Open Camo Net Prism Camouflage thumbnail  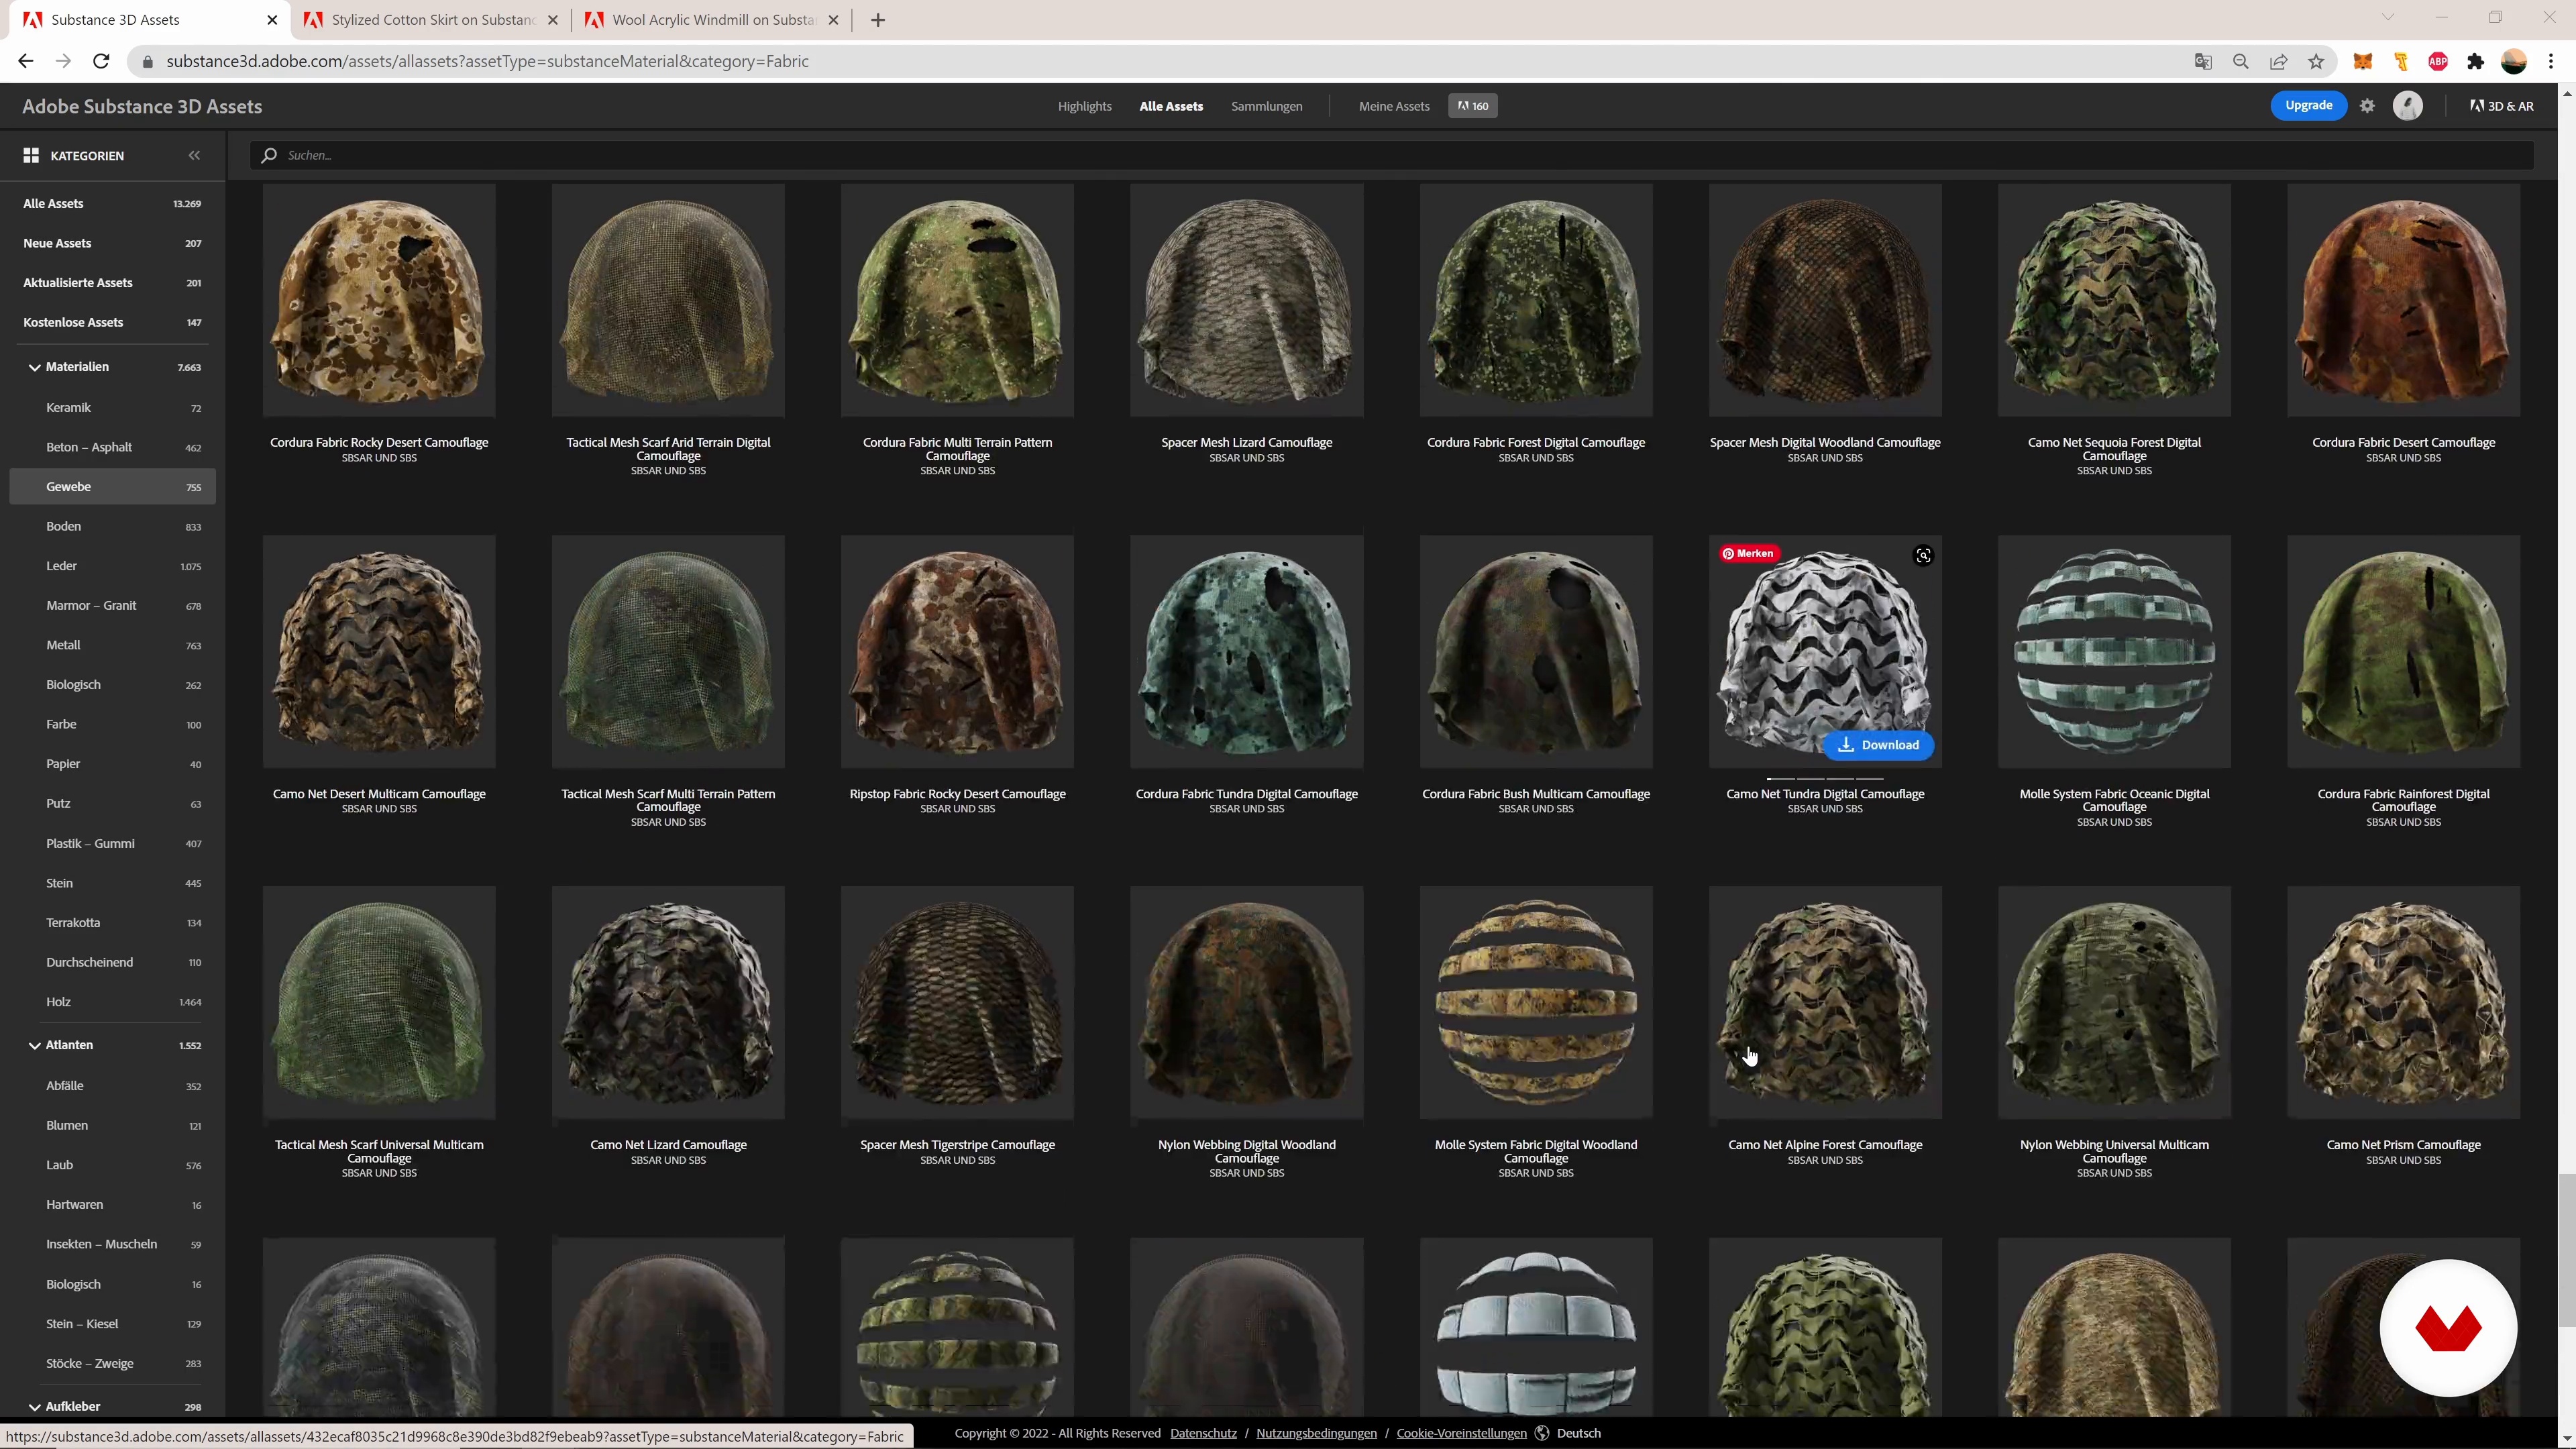pos(2403,1002)
